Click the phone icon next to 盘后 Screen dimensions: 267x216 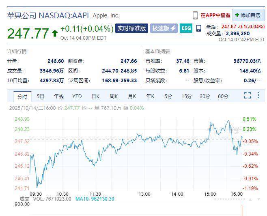point(198,28)
